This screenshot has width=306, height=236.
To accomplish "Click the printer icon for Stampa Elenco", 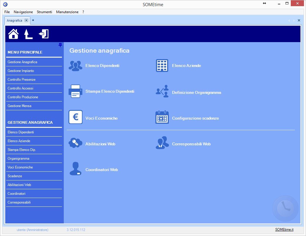I will click(x=75, y=91).
